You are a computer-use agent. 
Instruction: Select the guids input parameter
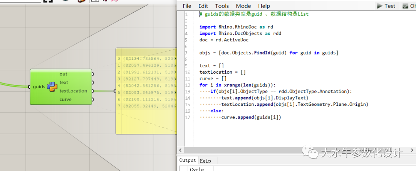(x=39, y=87)
